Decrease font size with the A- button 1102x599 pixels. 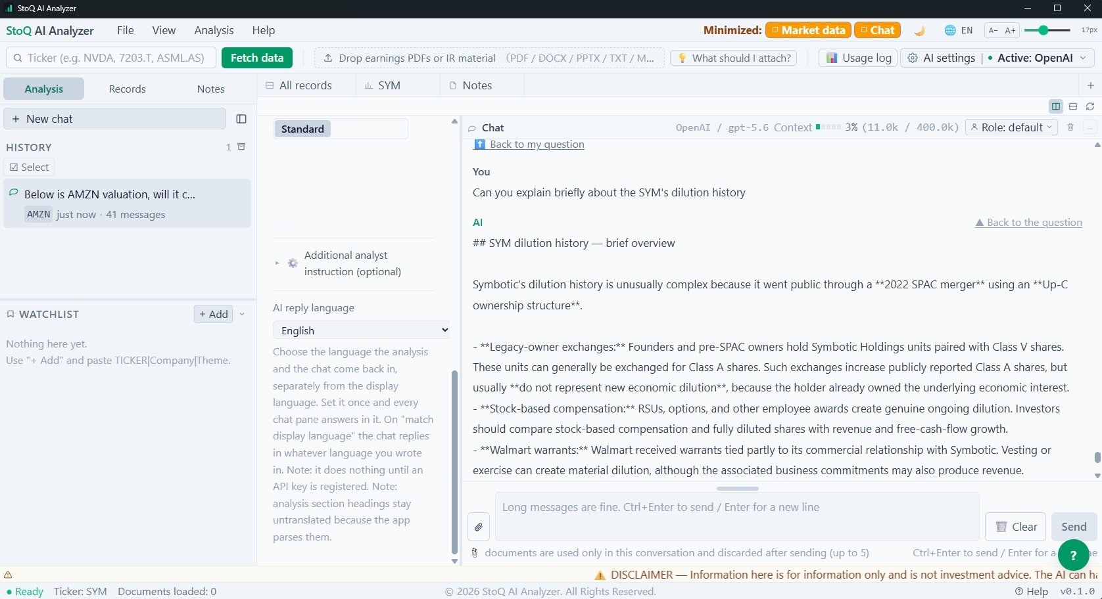[x=993, y=30]
